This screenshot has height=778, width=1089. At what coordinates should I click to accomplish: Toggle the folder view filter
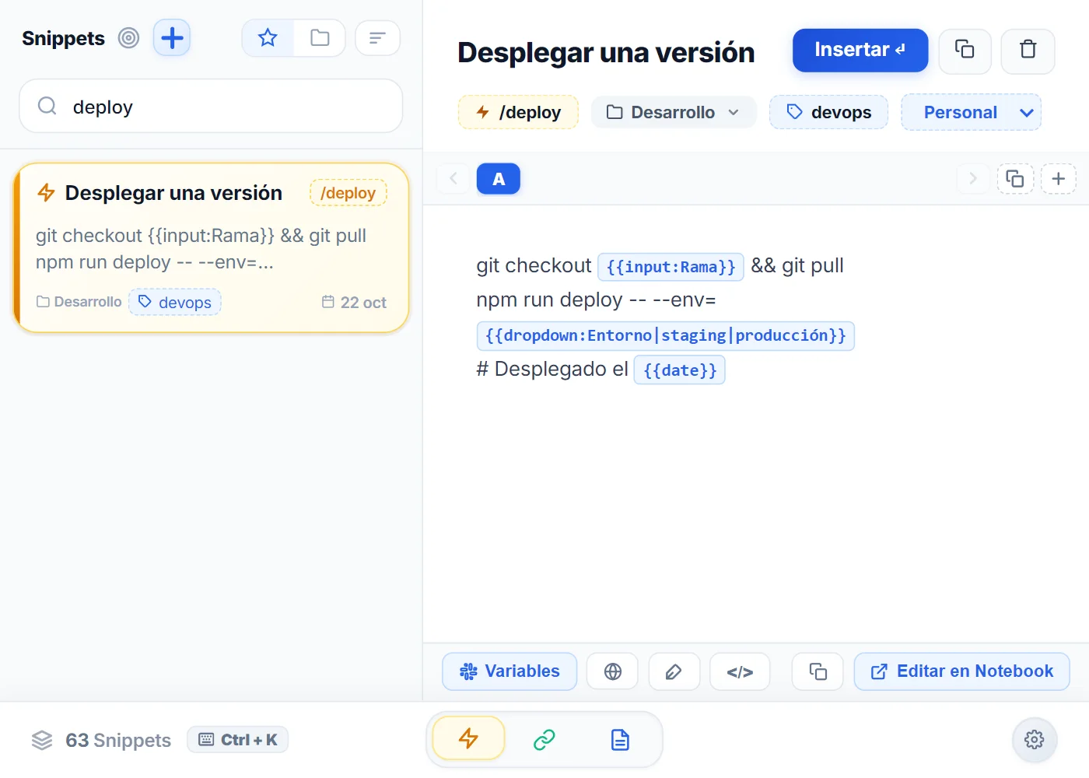click(320, 38)
